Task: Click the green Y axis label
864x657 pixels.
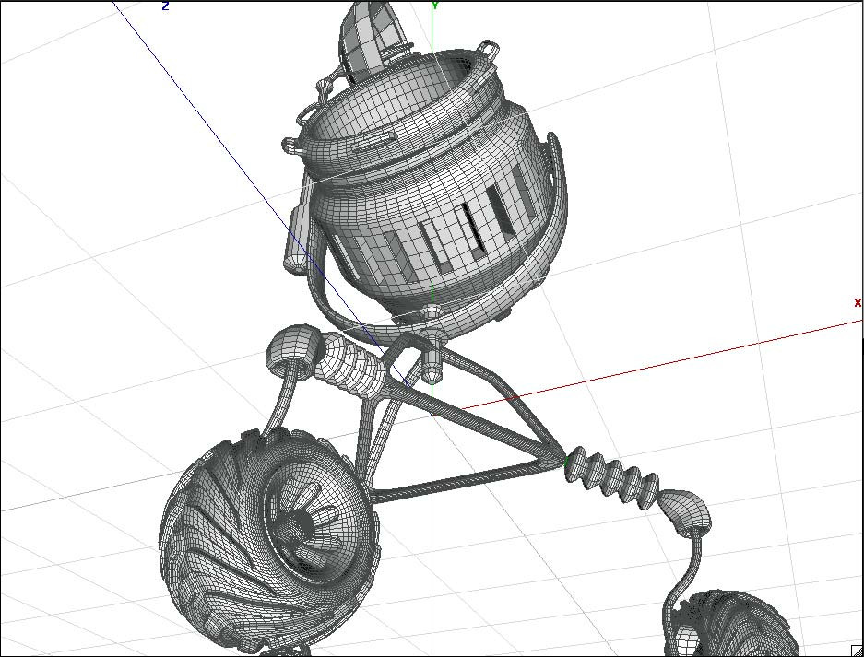Action: pyautogui.click(x=435, y=6)
